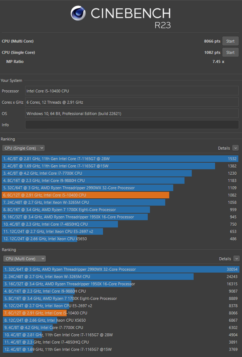
Task: Click the Cinebench sphere logo icon
Action: pos(78,14)
